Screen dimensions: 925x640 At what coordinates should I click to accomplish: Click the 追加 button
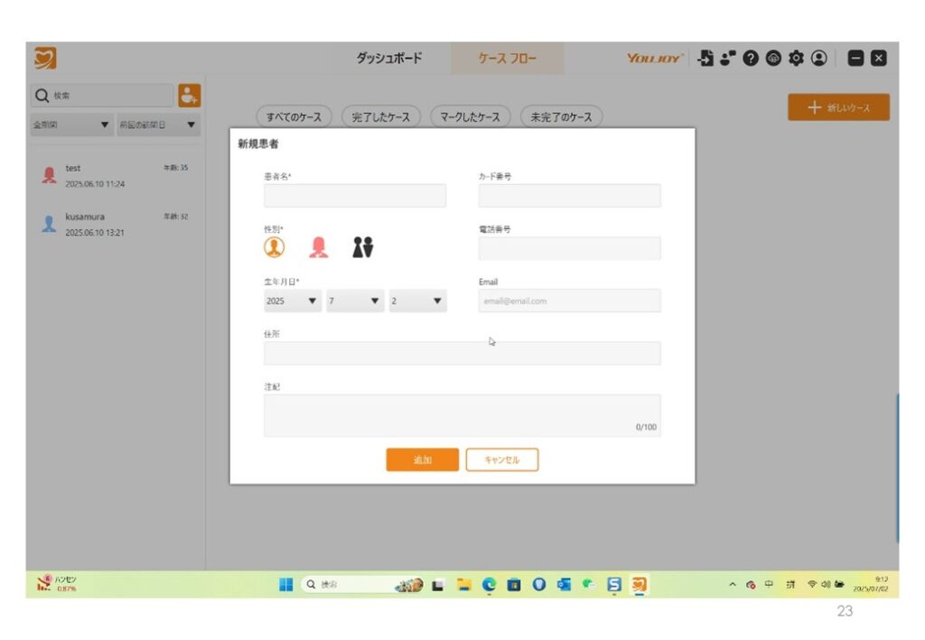coord(422,459)
